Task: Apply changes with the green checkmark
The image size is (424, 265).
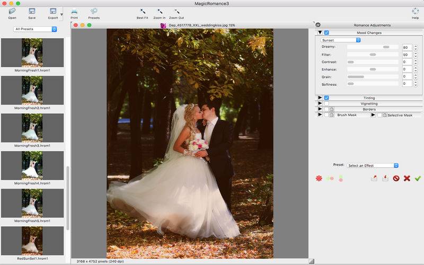Action: (418, 179)
